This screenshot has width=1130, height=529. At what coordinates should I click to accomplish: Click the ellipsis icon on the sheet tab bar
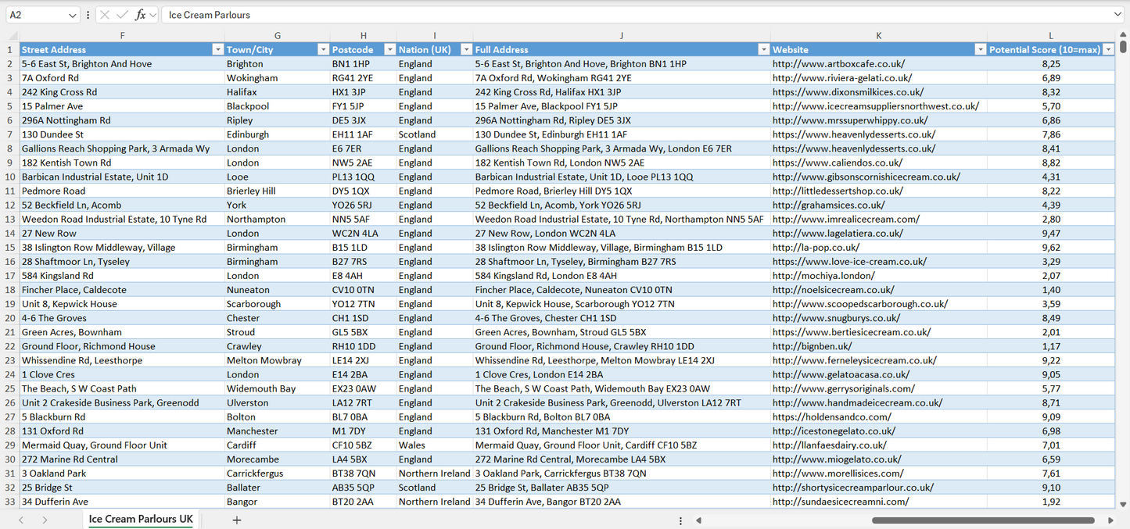(x=680, y=519)
